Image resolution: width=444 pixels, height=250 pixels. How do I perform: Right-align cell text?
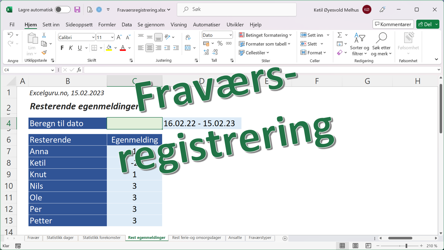tap(158, 48)
